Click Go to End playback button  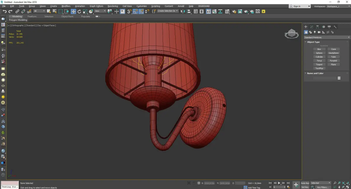(288, 183)
